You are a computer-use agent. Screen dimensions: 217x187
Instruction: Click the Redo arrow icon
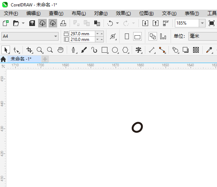coord(126,23)
